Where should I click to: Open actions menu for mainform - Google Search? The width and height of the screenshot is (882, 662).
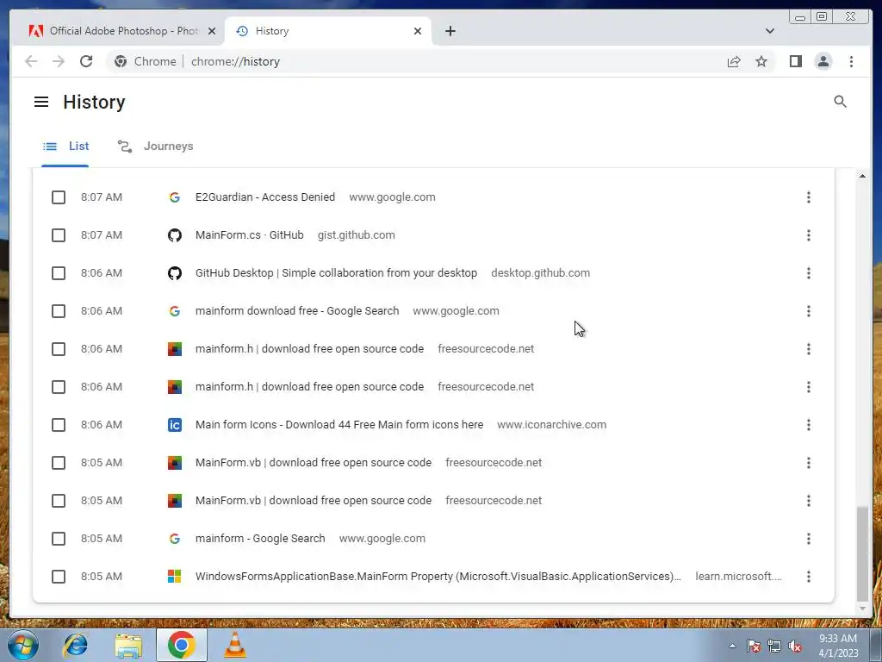tap(808, 539)
